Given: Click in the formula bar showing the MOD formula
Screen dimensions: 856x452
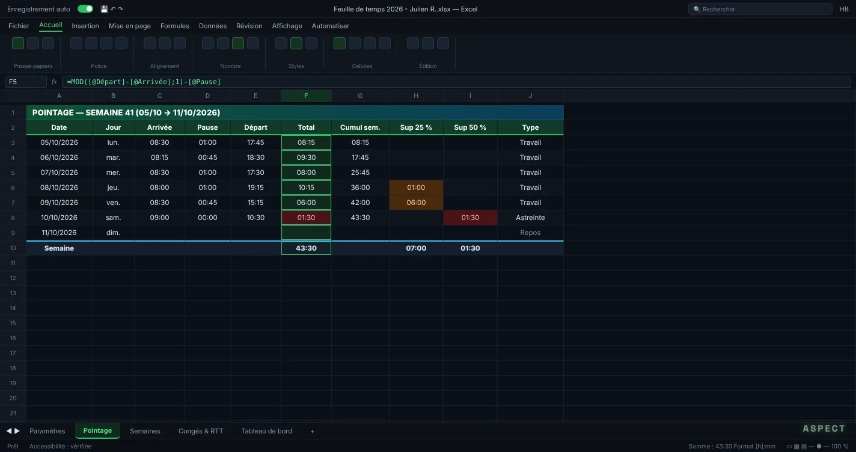Looking at the screenshot, I should (456, 82).
